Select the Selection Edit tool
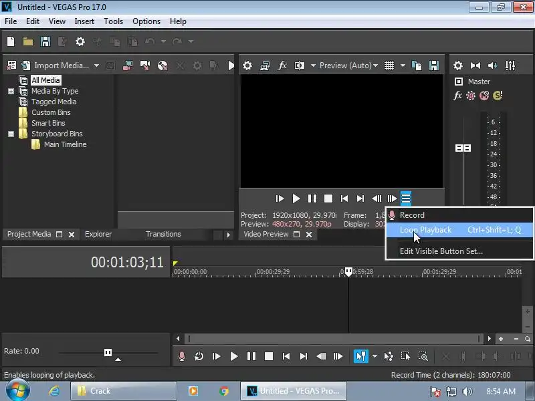The image size is (535, 401). [x=406, y=356]
